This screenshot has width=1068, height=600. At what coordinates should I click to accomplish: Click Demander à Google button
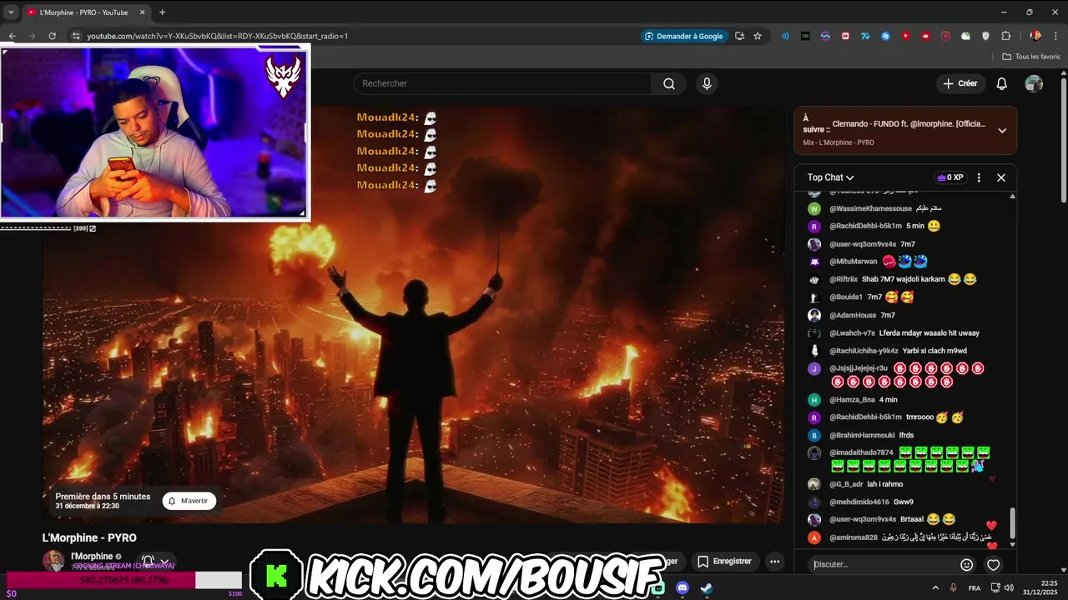click(x=683, y=36)
